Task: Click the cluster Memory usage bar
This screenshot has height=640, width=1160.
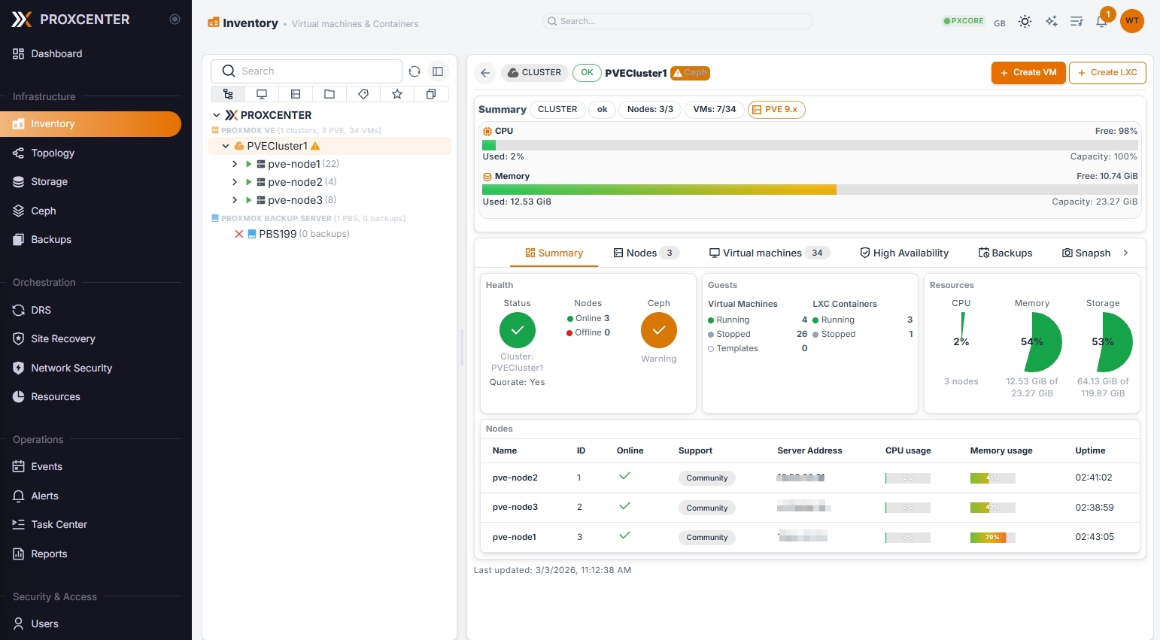Action: 809,190
